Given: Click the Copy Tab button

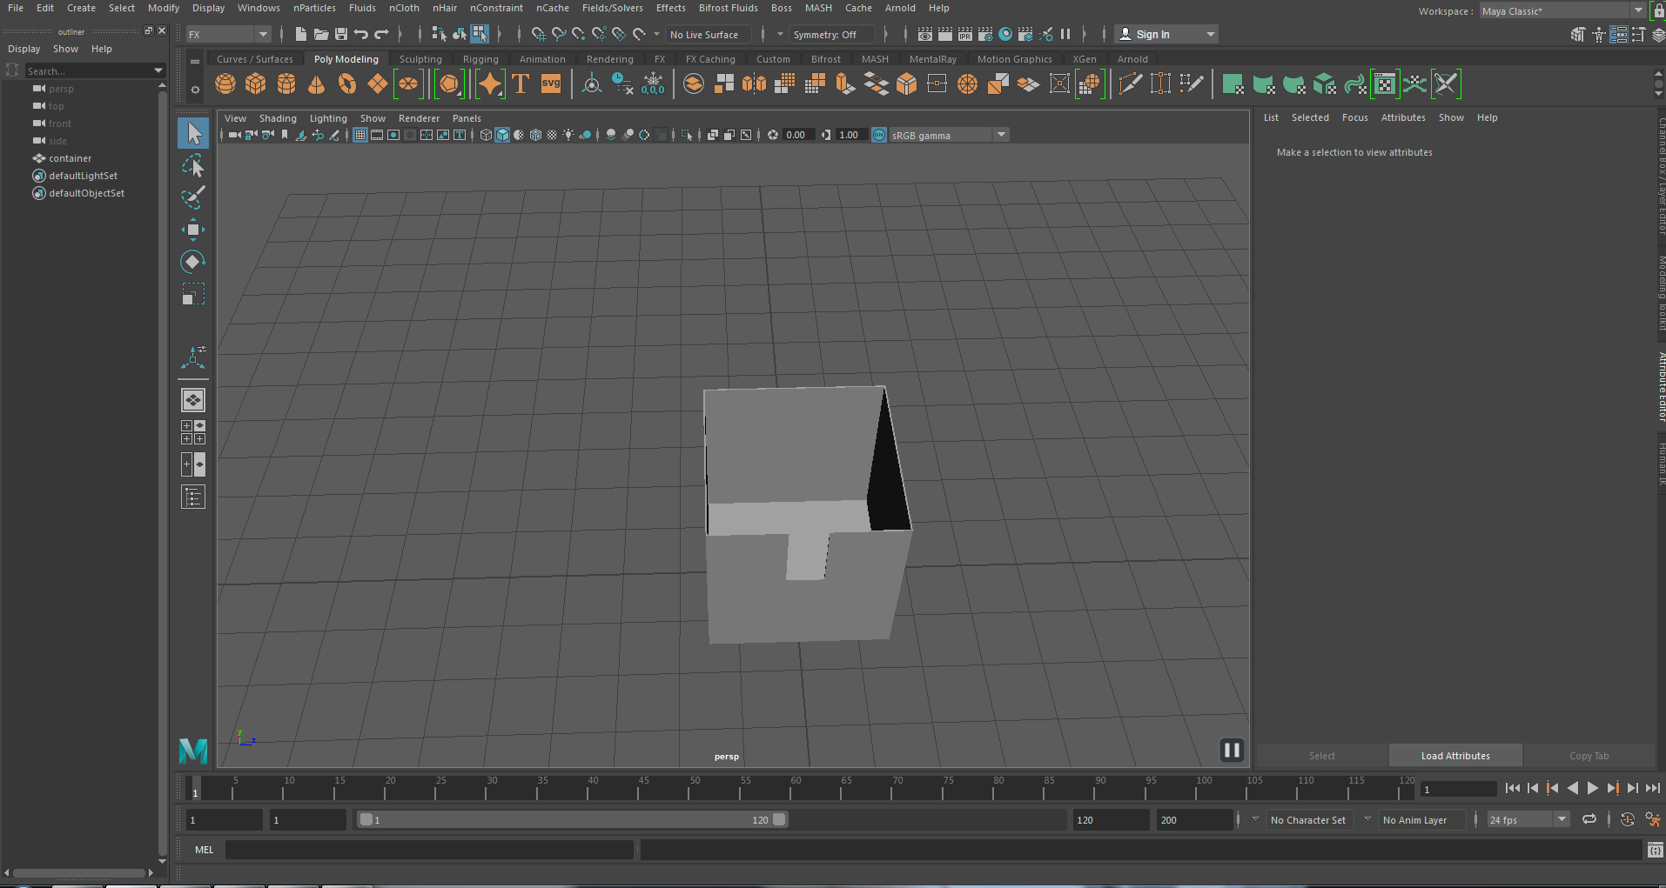Looking at the screenshot, I should pos(1589,756).
